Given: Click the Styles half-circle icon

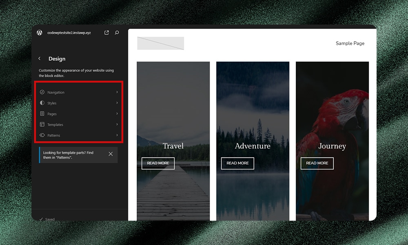Looking at the screenshot, I should [42, 103].
